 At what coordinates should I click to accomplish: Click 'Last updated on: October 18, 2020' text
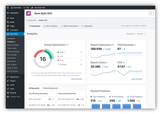pos(133,26)
